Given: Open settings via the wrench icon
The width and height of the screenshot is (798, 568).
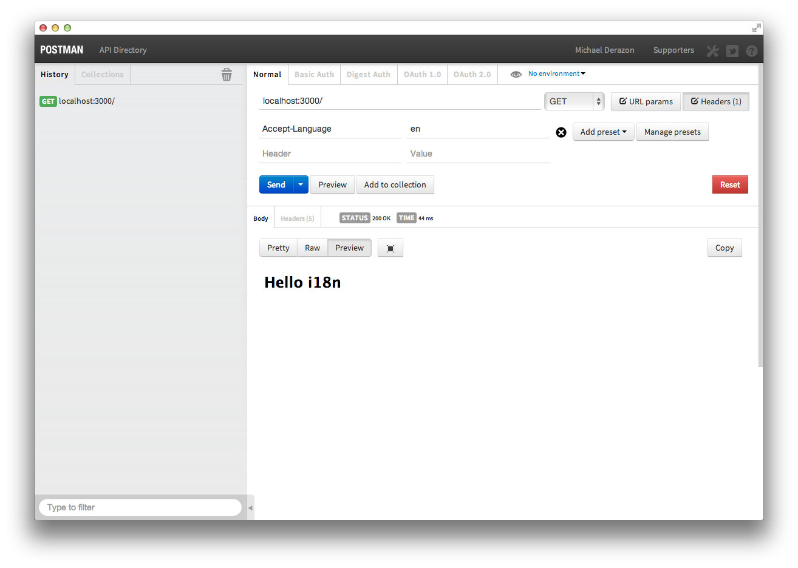Looking at the screenshot, I should coord(712,51).
